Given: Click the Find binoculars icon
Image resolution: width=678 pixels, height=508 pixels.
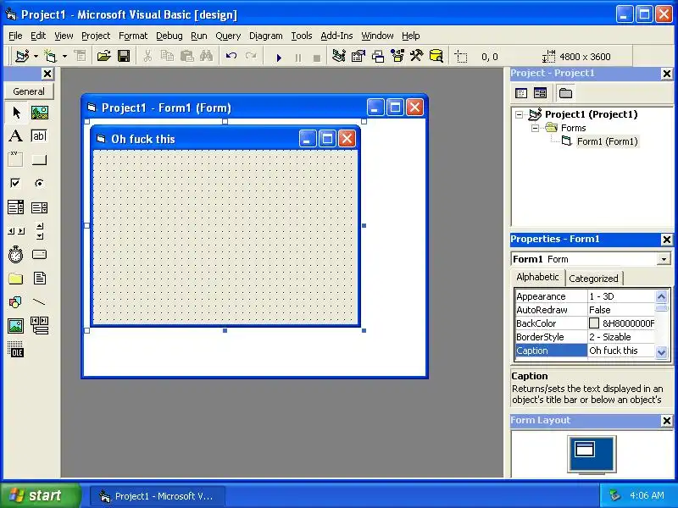Looking at the screenshot, I should (206, 56).
